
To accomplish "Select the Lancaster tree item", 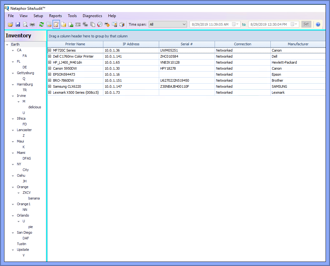I will [24, 130].
